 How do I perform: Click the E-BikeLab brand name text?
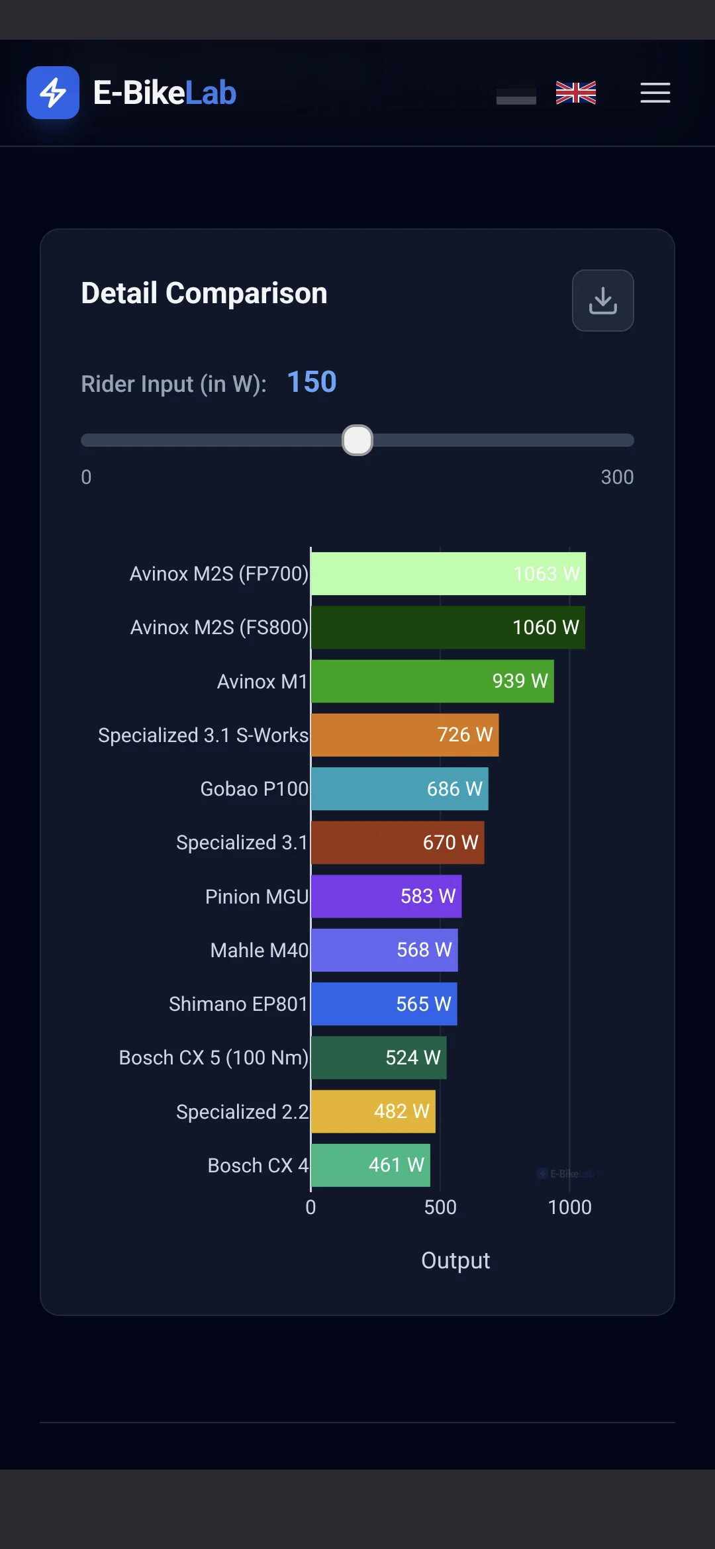[x=165, y=93]
